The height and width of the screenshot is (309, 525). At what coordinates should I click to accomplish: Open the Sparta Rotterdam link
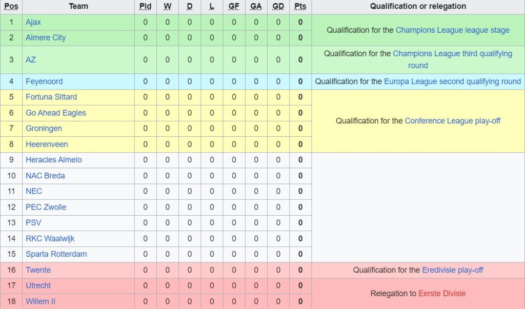pos(56,254)
